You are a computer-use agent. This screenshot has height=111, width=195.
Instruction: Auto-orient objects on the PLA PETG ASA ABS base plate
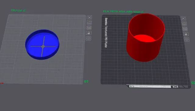click(x=184, y=24)
